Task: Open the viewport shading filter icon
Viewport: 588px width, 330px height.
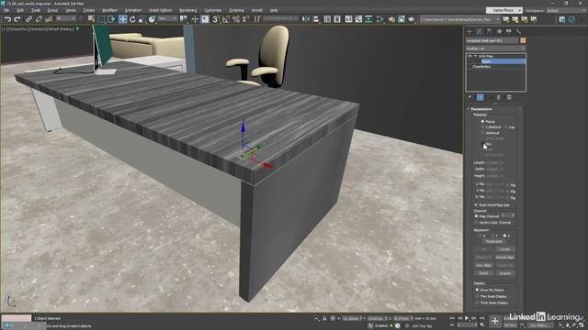Action: coord(77,28)
